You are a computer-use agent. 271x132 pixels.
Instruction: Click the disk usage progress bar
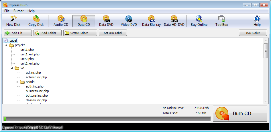[107, 119]
